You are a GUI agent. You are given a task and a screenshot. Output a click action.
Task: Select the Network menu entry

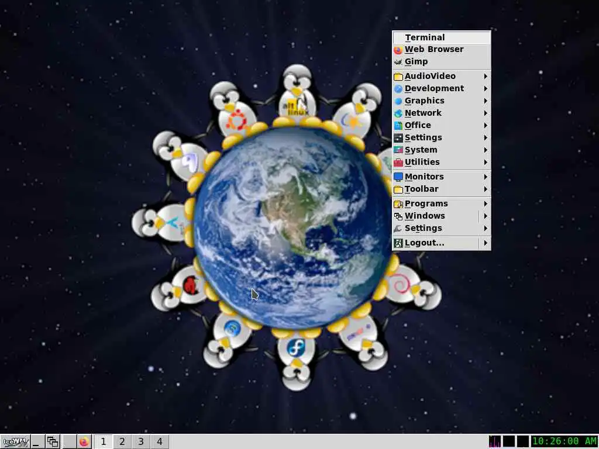coord(442,113)
